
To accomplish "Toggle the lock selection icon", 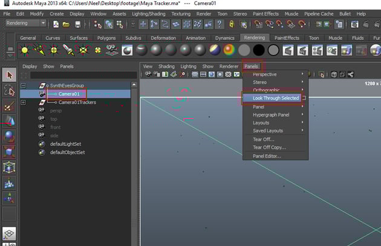I will (x=232, y=24).
